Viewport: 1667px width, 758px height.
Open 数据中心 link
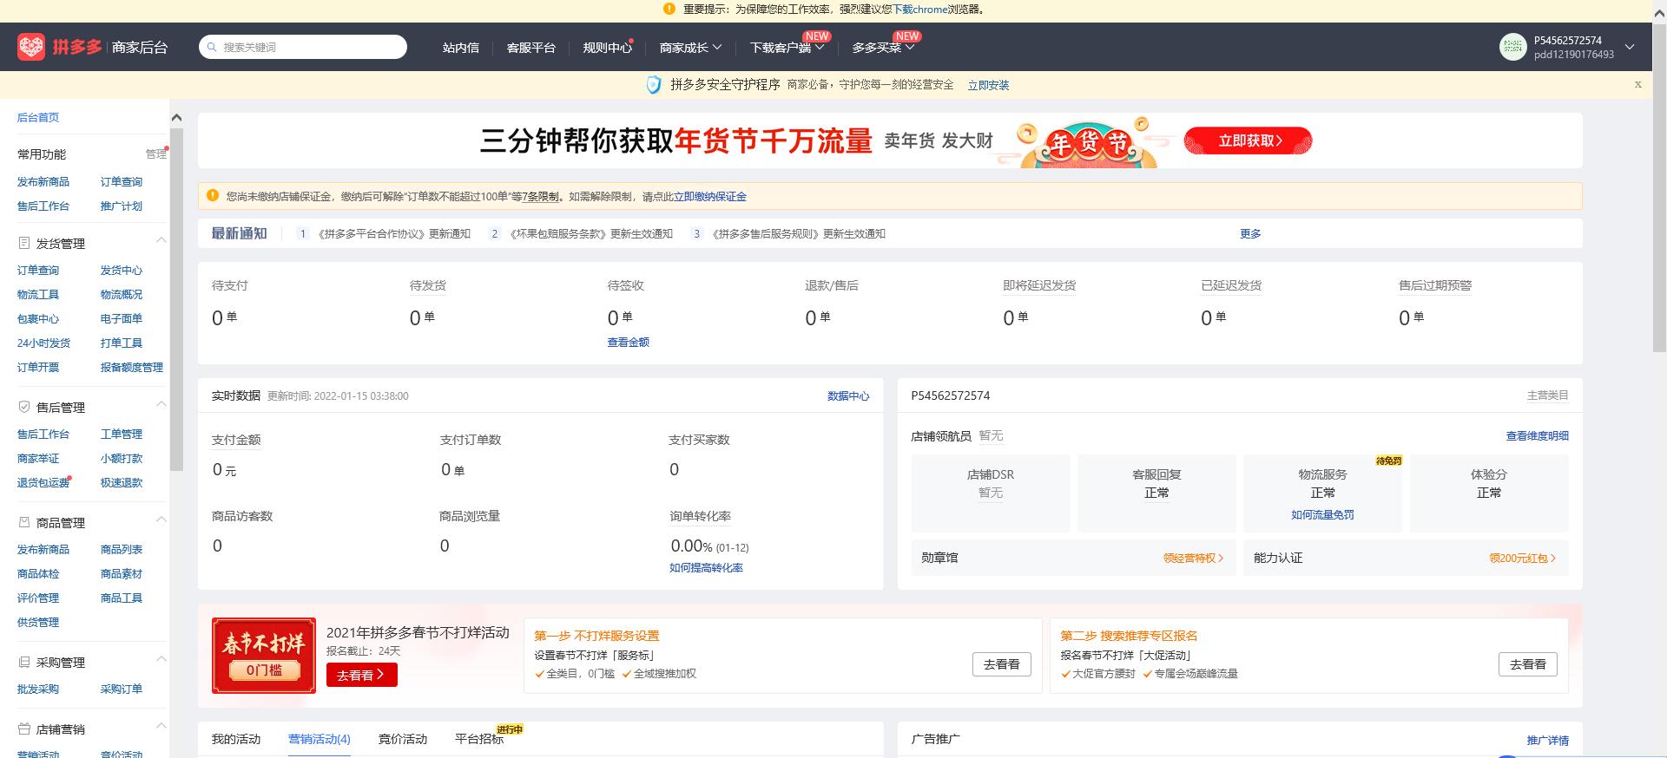(848, 396)
